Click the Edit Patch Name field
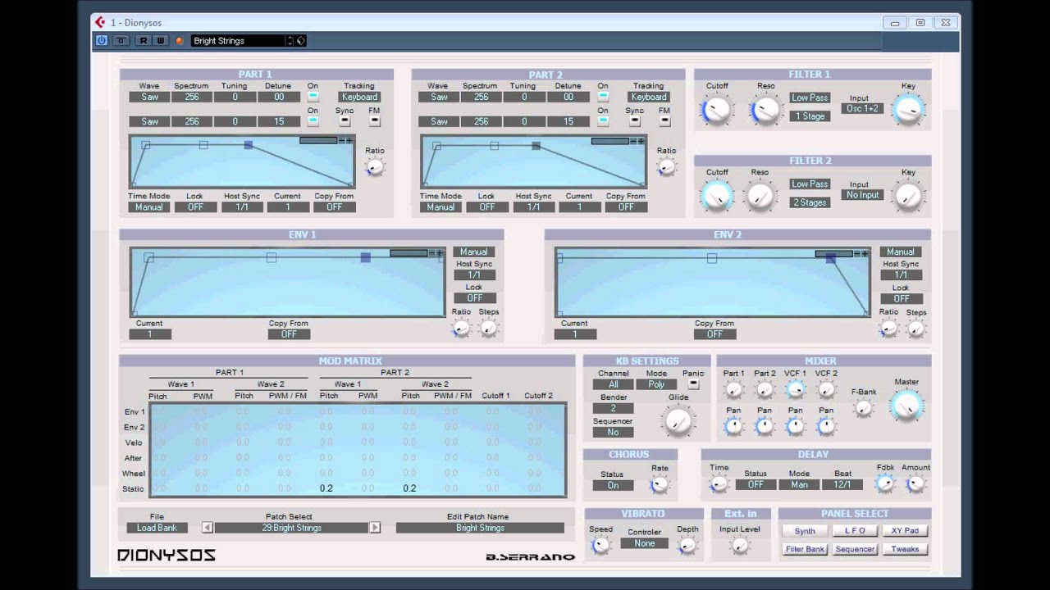Image resolution: width=1050 pixels, height=590 pixels. [480, 528]
